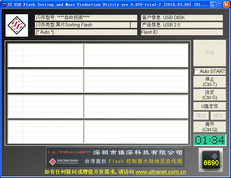Click the U盘定位 button

209,106
